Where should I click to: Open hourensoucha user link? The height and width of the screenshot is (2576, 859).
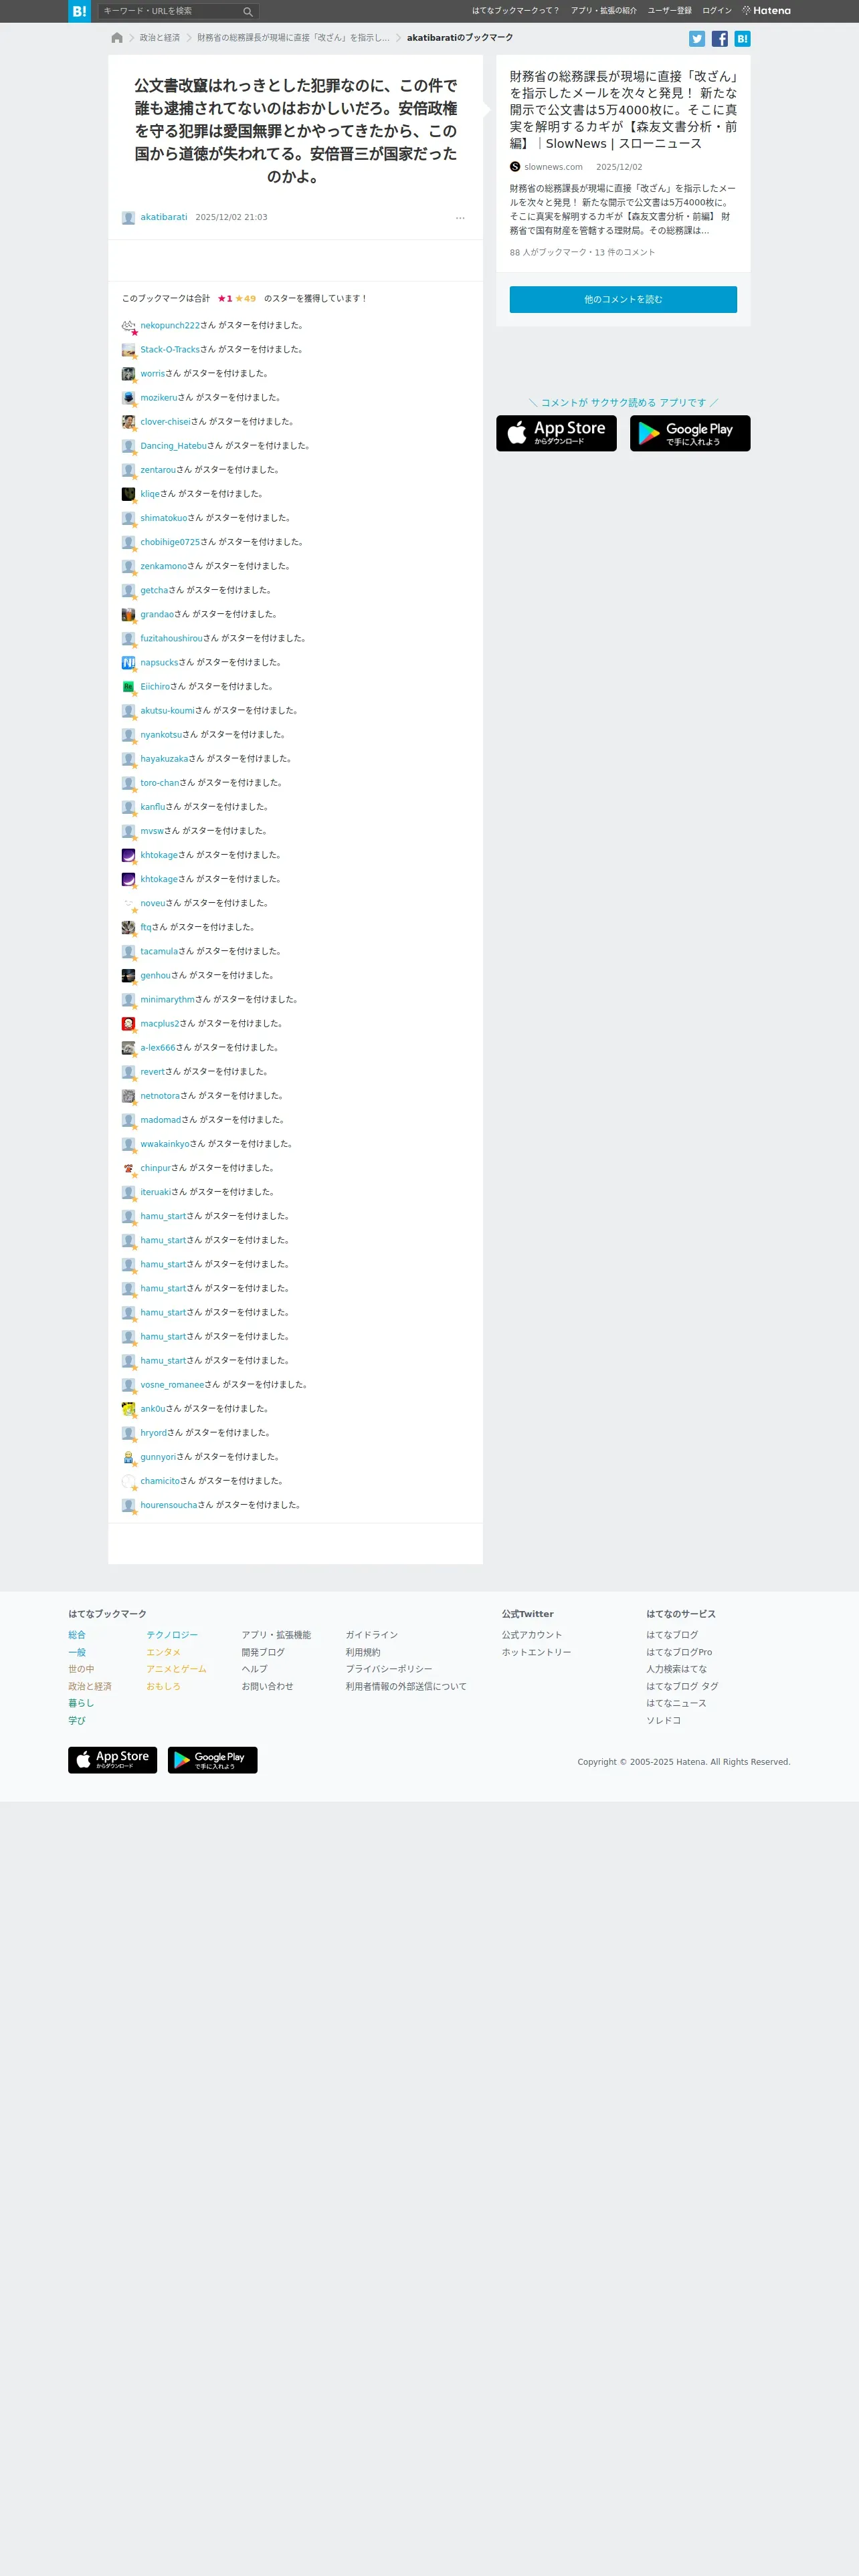[169, 1505]
